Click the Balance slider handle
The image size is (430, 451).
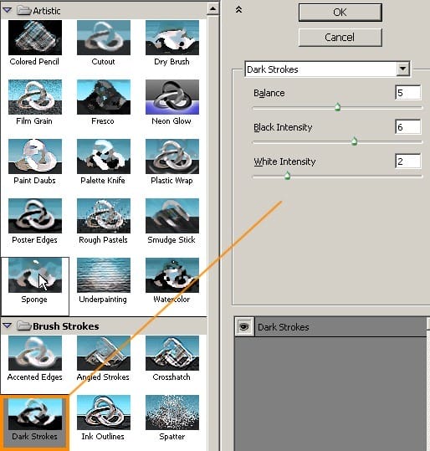tap(338, 107)
